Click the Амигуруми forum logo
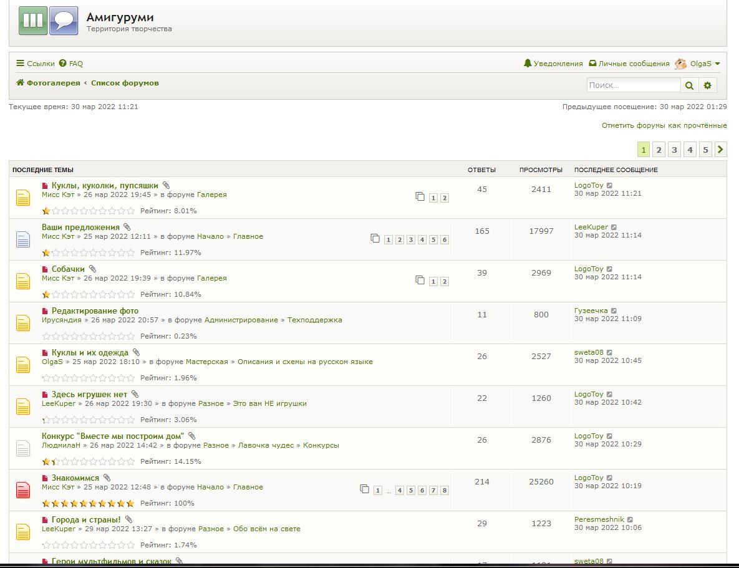 click(49, 21)
